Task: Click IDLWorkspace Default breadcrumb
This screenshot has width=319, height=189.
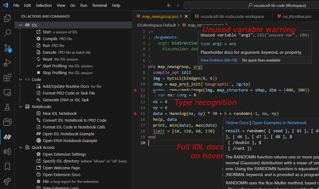Action: click(157, 25)
